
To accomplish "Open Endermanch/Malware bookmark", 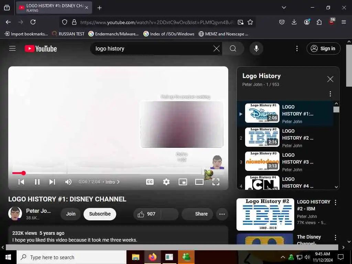I will coord(113,34).
